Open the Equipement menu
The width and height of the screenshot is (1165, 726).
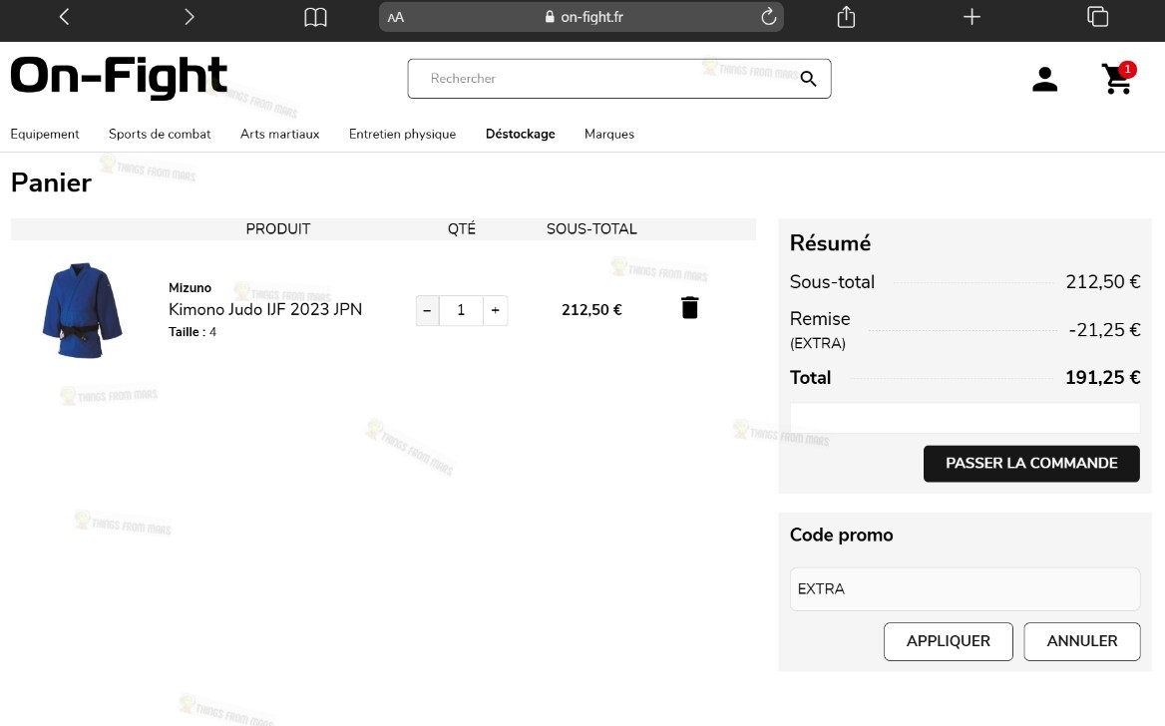[45, 134]
